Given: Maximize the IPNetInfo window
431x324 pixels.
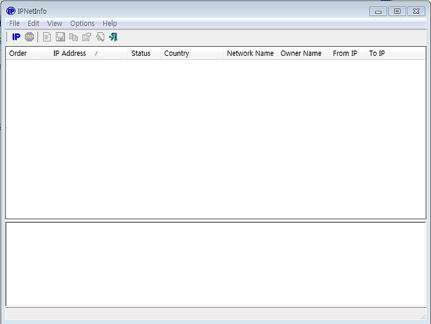Looking at the screenshot, I should point(397,11).
